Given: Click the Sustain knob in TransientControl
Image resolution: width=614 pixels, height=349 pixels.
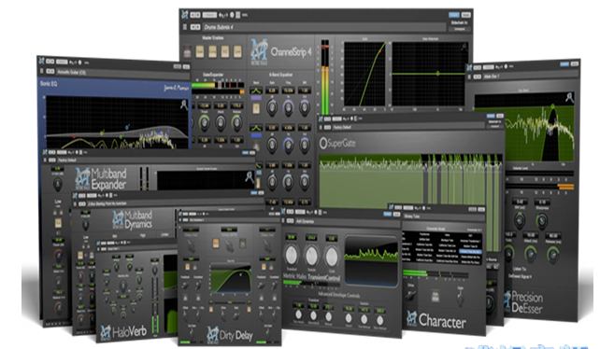Looking at the screenshot, I should (x=311, y=255).
